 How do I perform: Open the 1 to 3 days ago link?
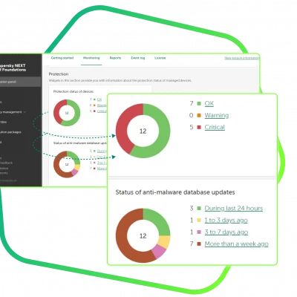226,221
